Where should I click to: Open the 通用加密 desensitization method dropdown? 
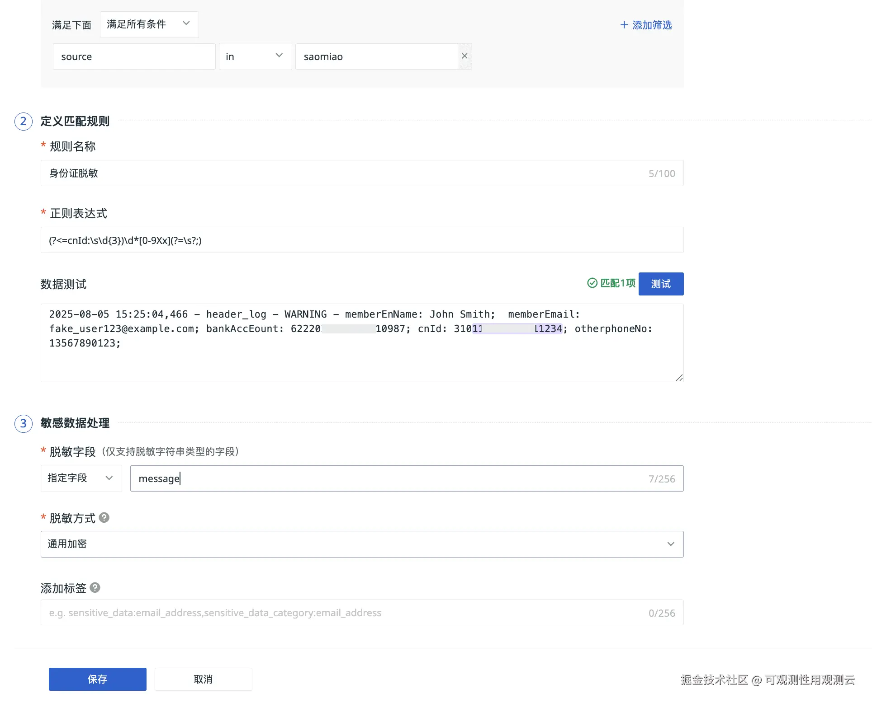tap(362, 544)
